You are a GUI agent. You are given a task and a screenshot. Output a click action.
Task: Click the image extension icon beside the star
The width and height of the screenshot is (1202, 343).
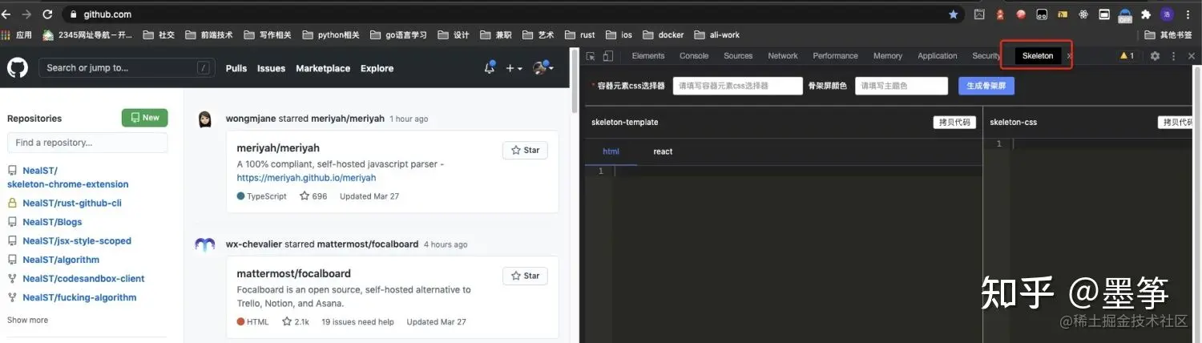[x=979, y=14]
